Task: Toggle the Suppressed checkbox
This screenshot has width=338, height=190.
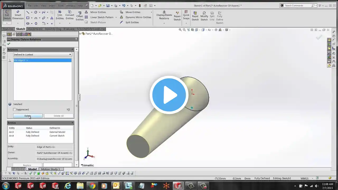Action: point(15,110)
